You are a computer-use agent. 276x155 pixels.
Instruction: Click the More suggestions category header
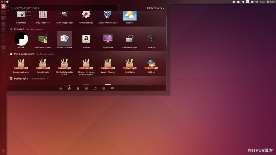(24, 54)
